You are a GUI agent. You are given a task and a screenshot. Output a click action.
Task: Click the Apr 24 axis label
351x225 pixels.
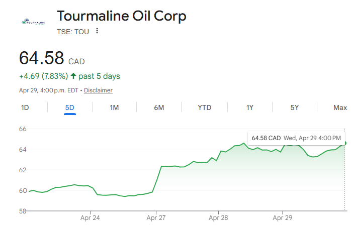(90, 217)
